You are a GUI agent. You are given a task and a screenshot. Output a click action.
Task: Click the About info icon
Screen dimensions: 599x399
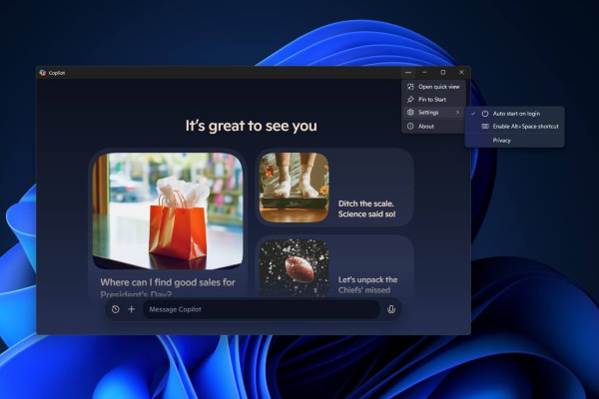tap(410, 127)
